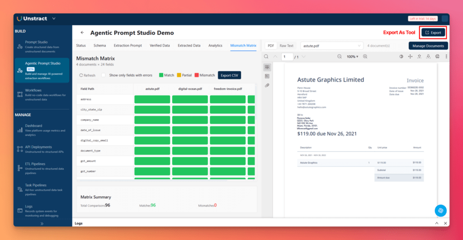Toggle the PDF viewer theme icon
The width and height of the screenshot is (463, 240).
coord(401,56)
